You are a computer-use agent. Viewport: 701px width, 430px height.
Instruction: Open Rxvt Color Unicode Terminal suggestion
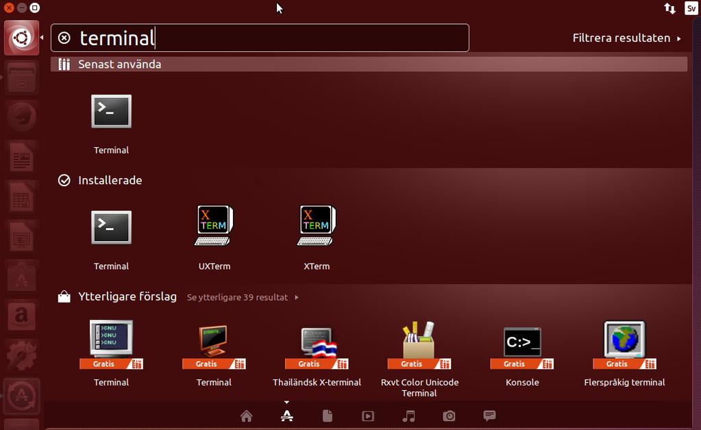tap(419, 344)
